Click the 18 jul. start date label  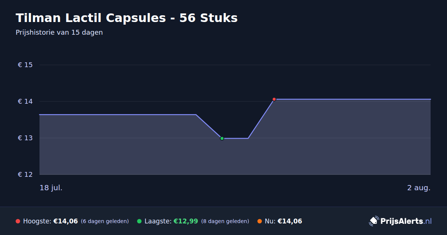(51, 188)
